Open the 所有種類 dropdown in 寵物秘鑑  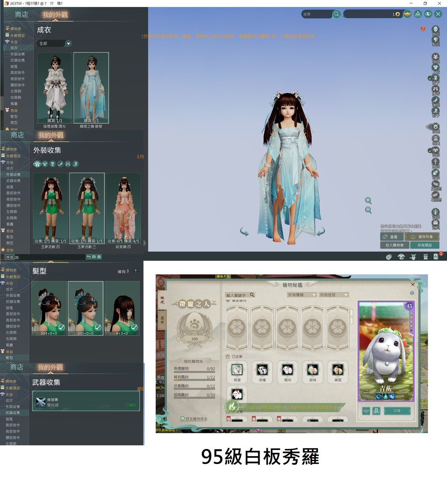[x=302, y=295]
